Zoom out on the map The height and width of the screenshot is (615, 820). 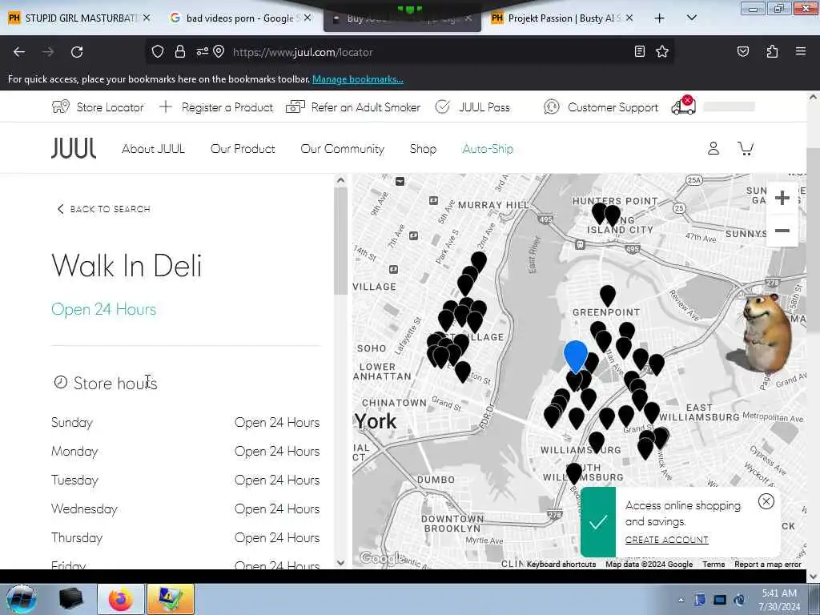click(x=782, y=231)
